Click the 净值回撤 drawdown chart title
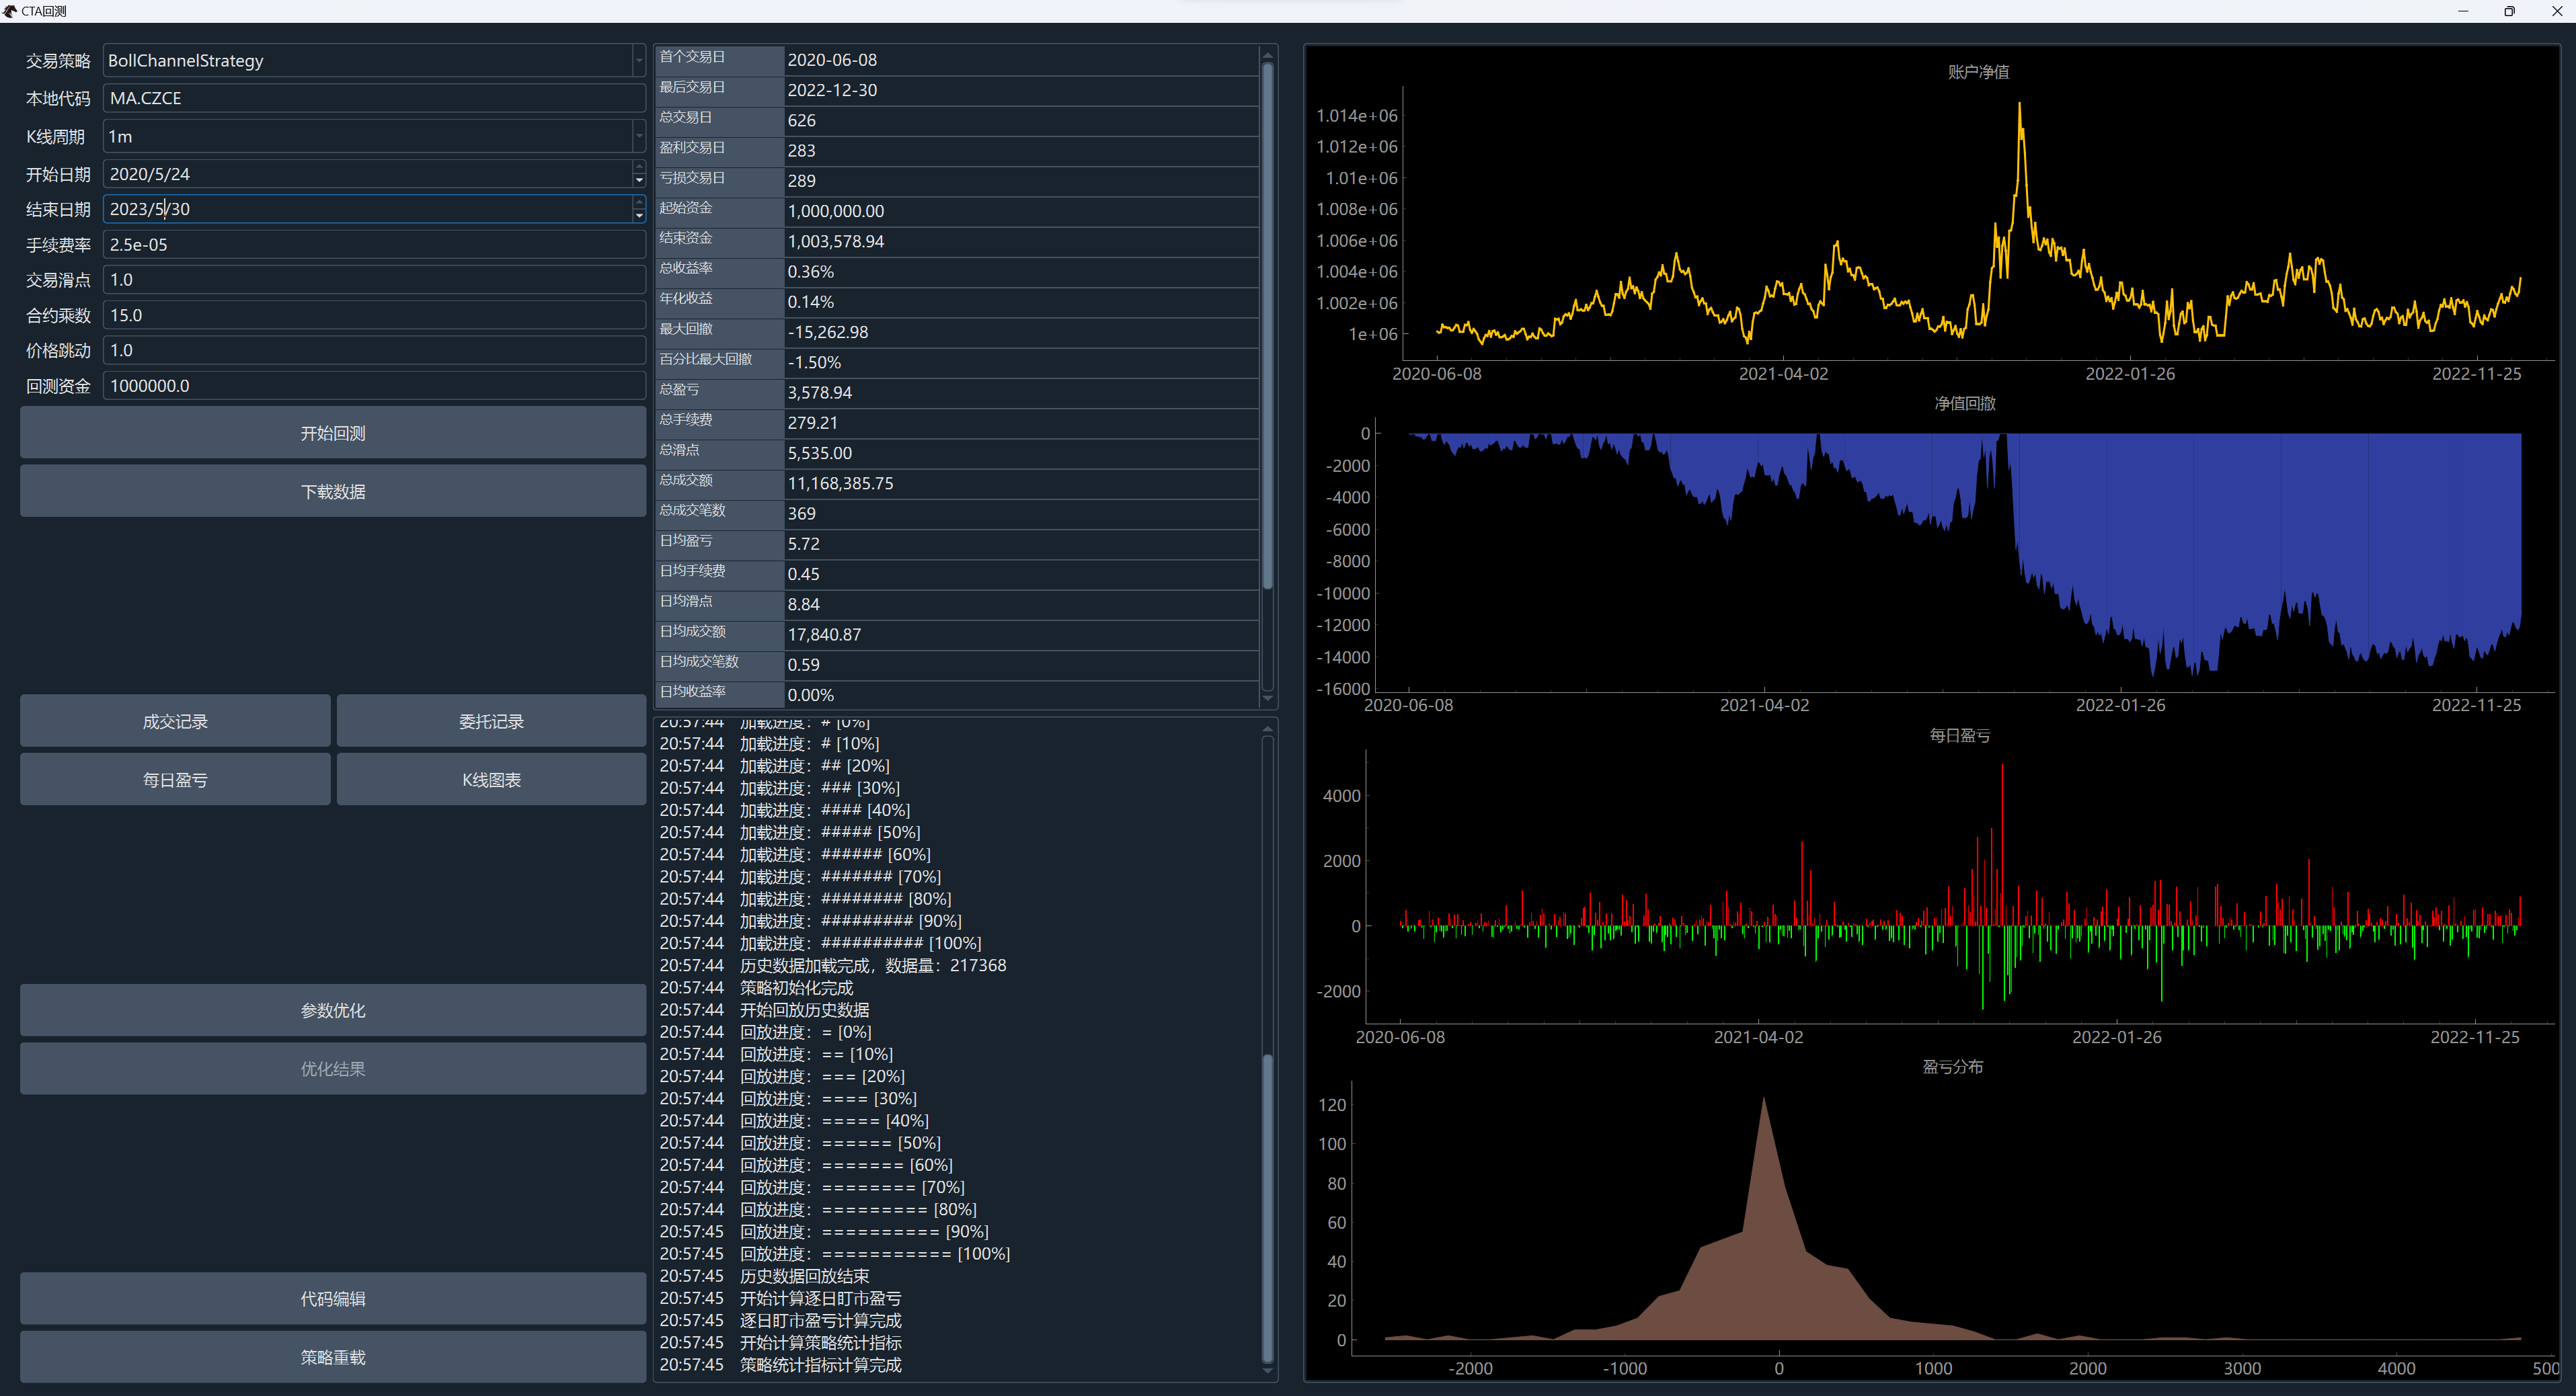This screenshot has height=1396, width=2576. (x=1965, y=403)
